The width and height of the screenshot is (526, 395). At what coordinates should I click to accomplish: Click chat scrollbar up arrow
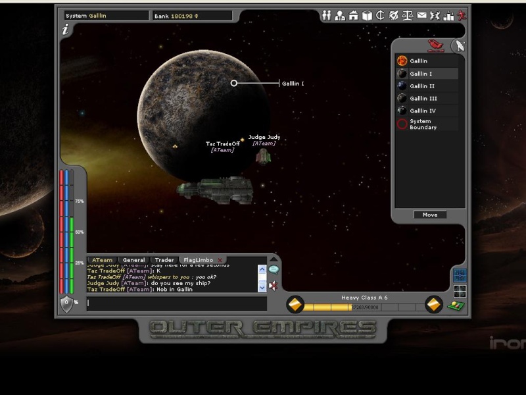pos(262,269)
